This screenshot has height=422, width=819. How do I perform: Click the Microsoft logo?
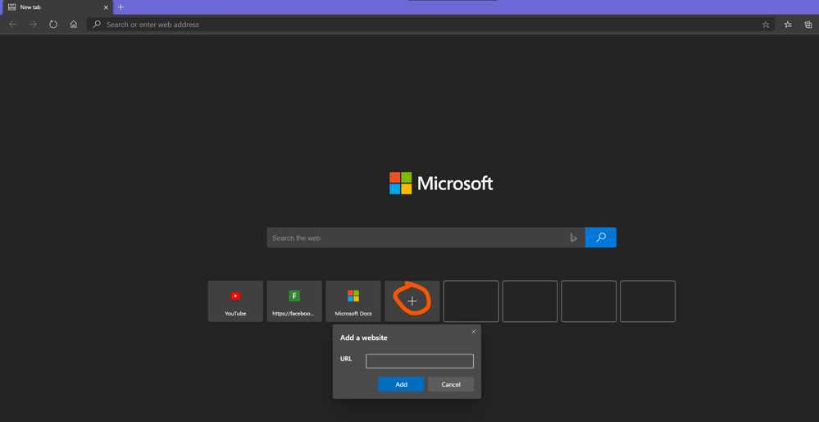(x=441, y=184)
